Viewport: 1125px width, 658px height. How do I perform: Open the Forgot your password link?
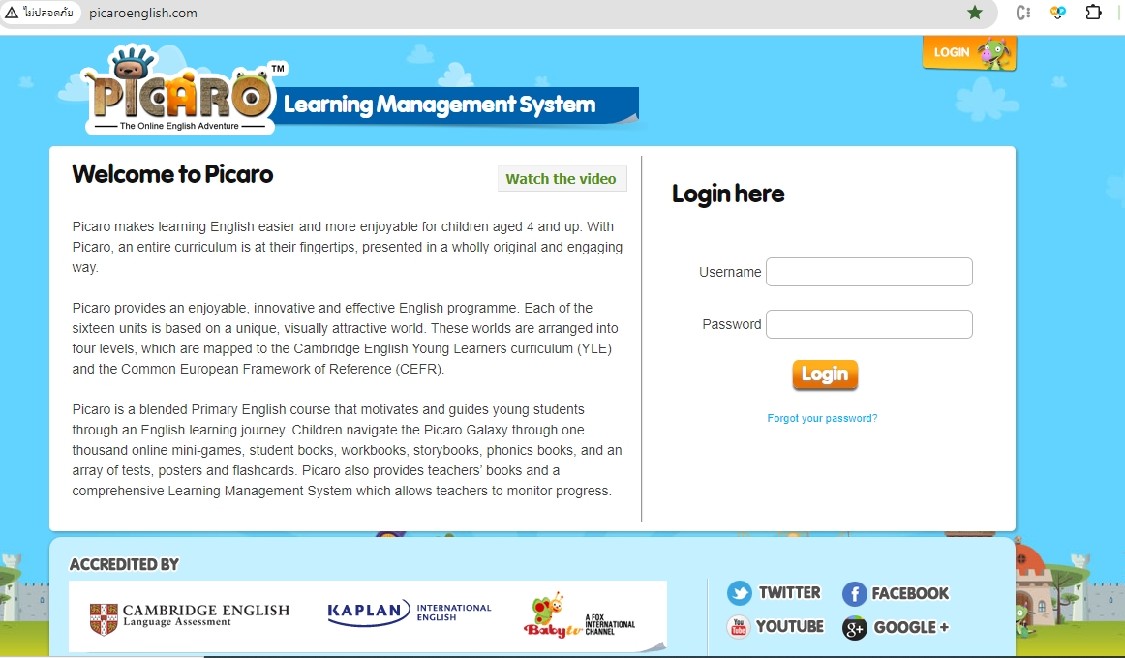(x=822, y=418)
